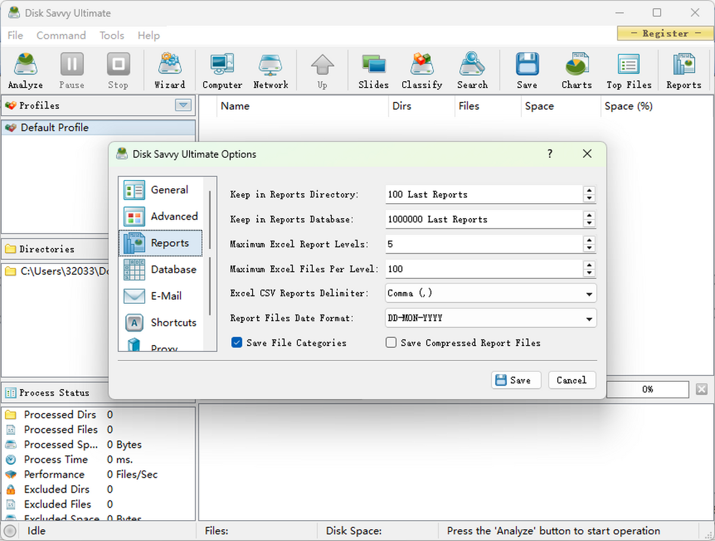Launch the Search tool
715x541 pixels.
pos(472,70)
